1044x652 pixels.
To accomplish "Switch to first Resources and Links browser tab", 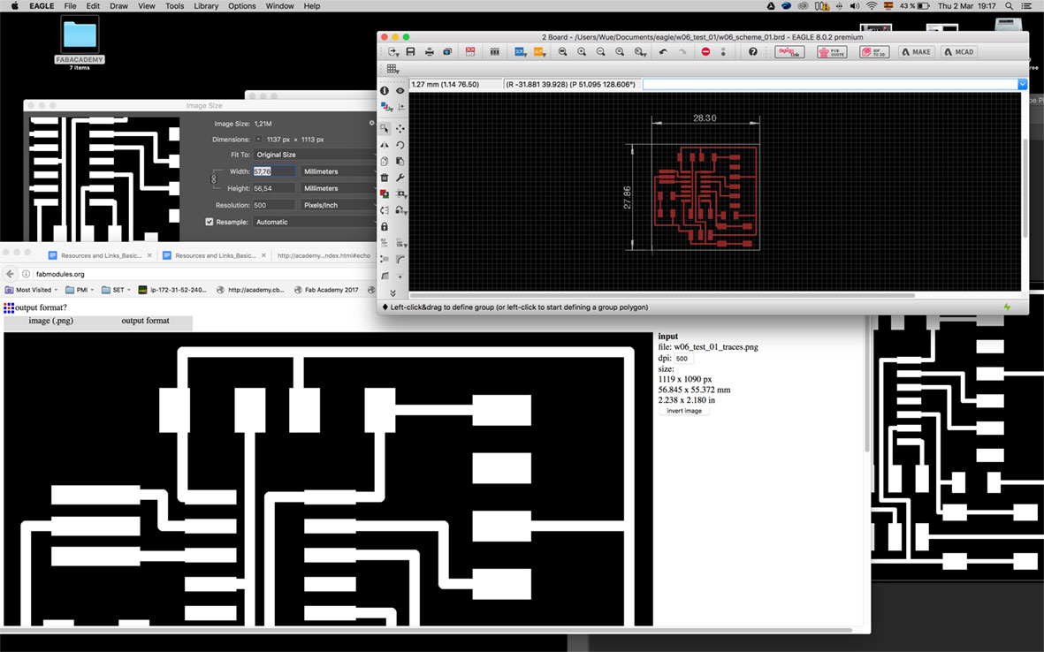I will pos(101,255).
